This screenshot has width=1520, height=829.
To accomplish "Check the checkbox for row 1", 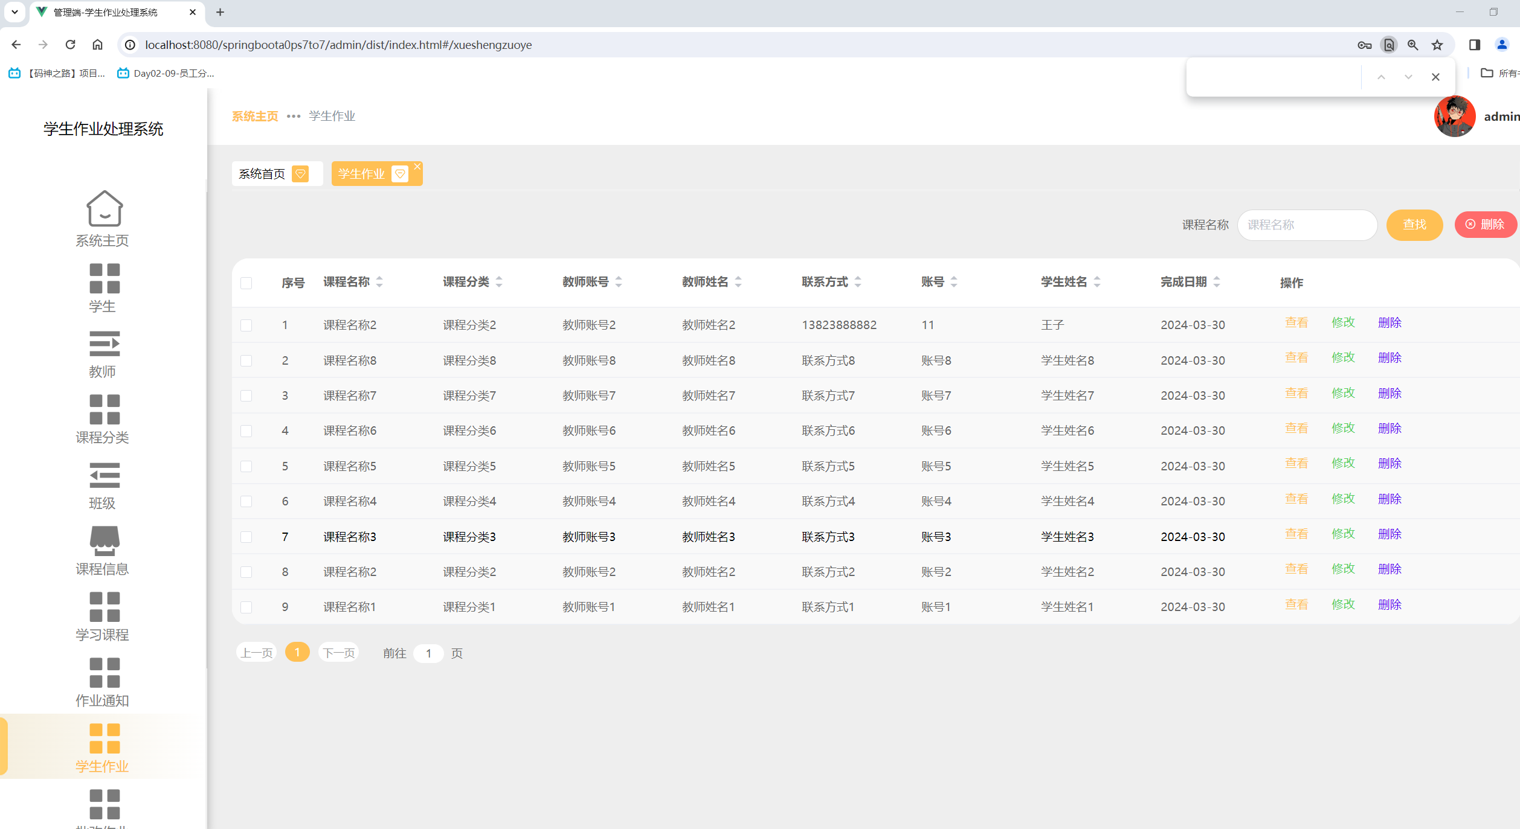I will tap(246, 325).
